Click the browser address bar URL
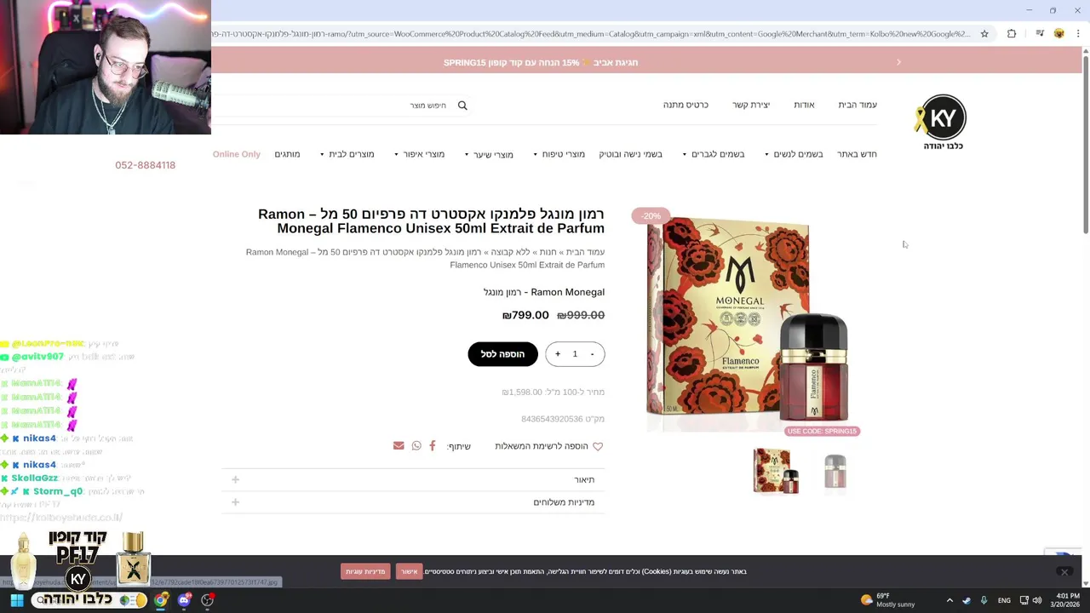1090x613 pixels. point(592,34)
